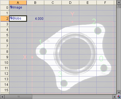Click the icon beside Image text
Screen dimensions: 121x99
pos(11,7)
